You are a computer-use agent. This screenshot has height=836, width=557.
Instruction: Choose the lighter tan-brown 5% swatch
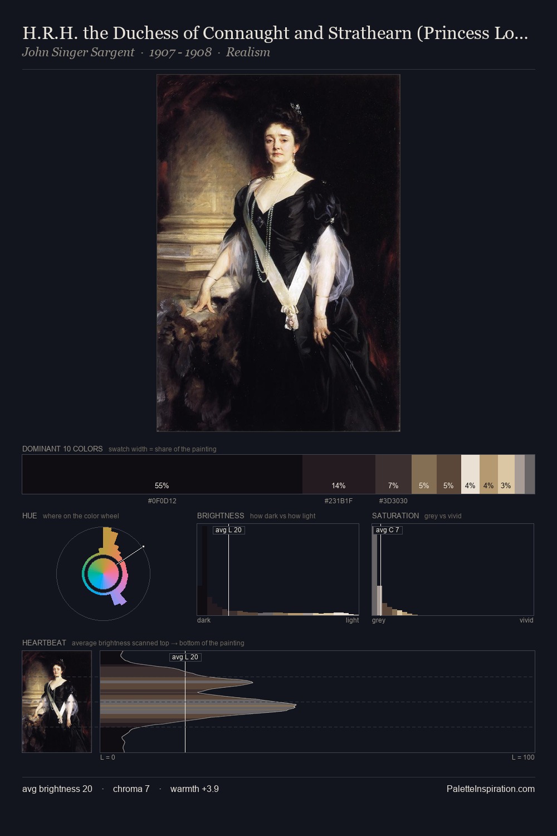point(424,474)
